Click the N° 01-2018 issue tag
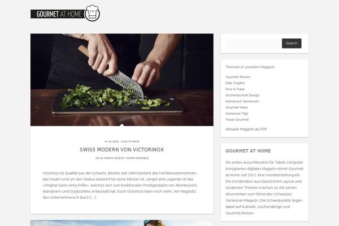This screenshot has height=226, width=339. pyautogui.click(x=111, y=141)
